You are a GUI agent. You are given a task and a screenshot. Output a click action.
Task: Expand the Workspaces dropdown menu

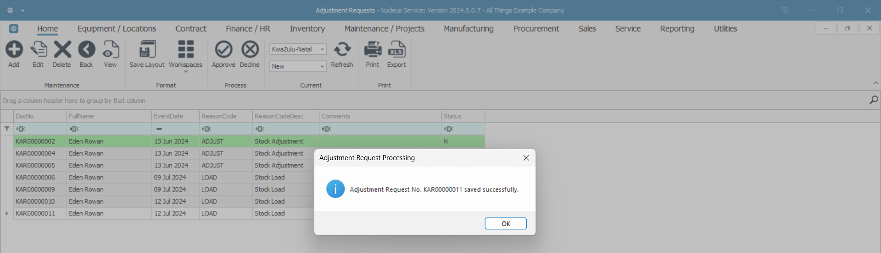185,71
